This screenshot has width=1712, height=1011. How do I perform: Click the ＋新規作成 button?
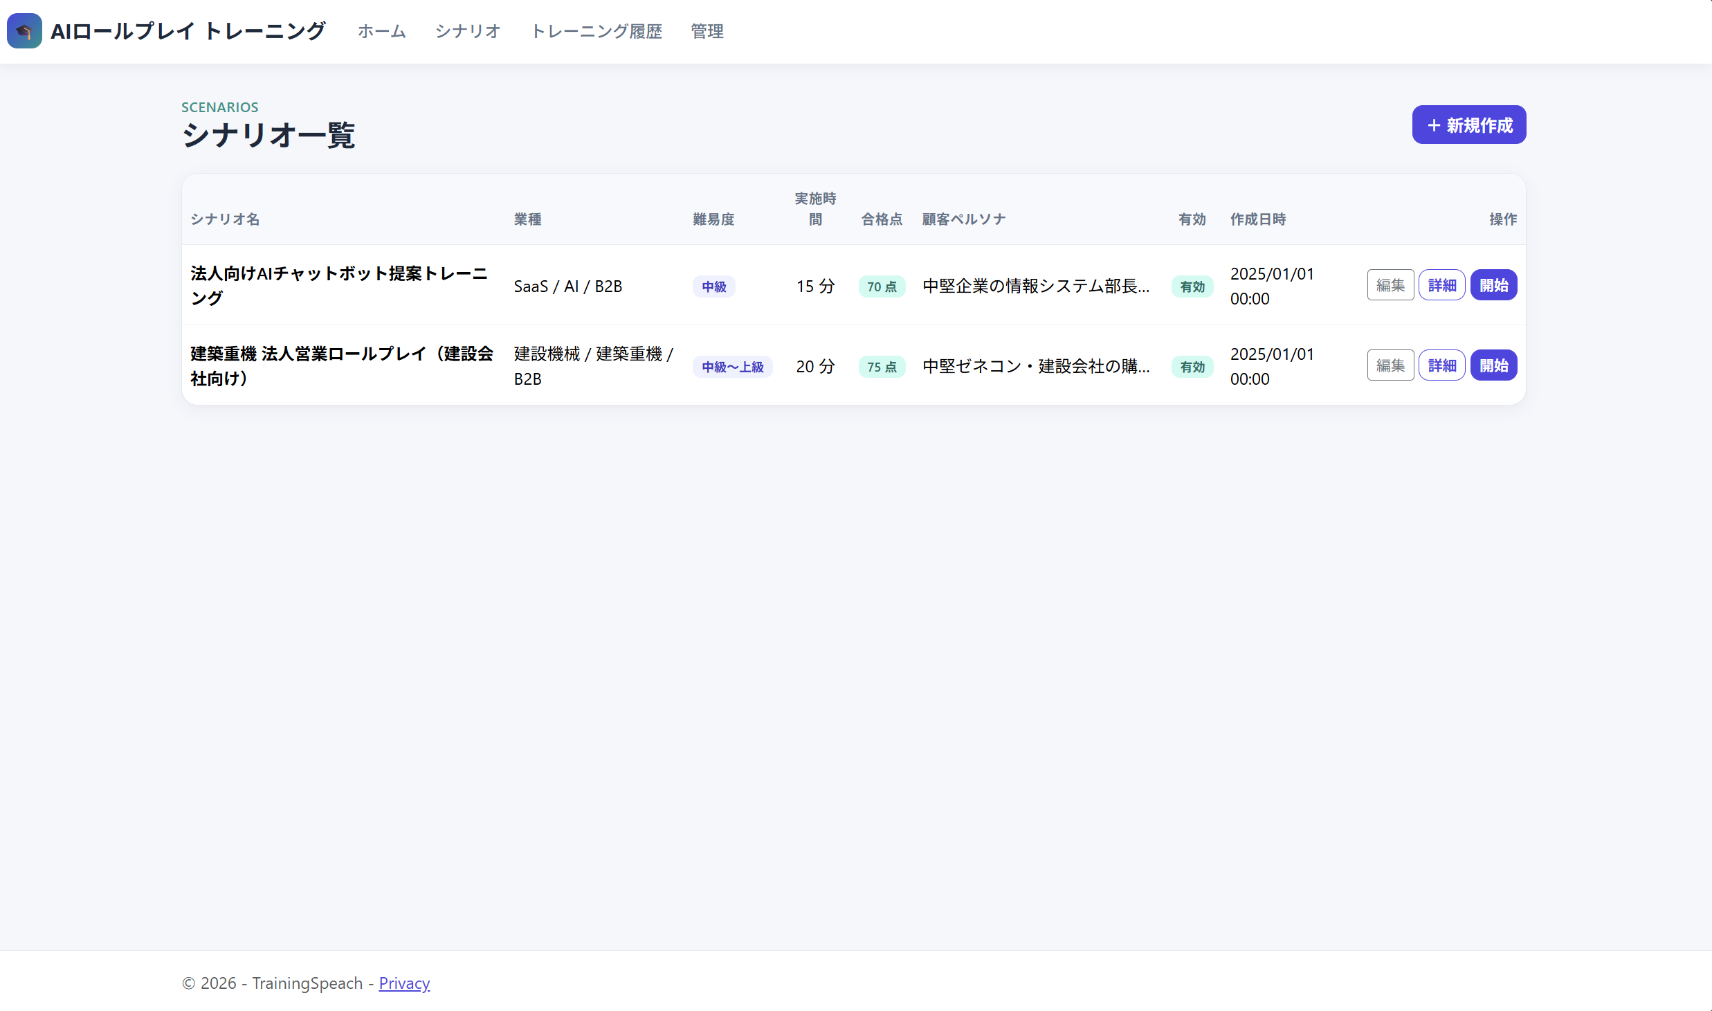pos(1469,125)
